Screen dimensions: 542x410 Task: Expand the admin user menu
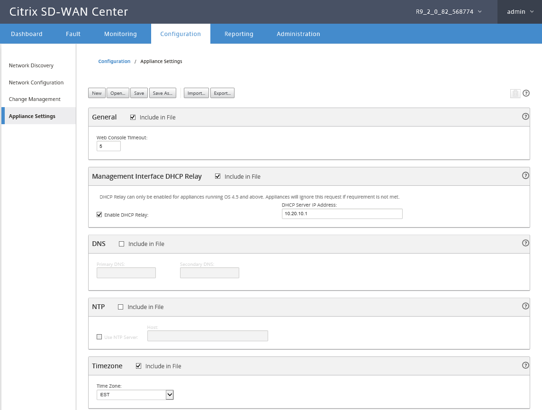pos(520,12)
